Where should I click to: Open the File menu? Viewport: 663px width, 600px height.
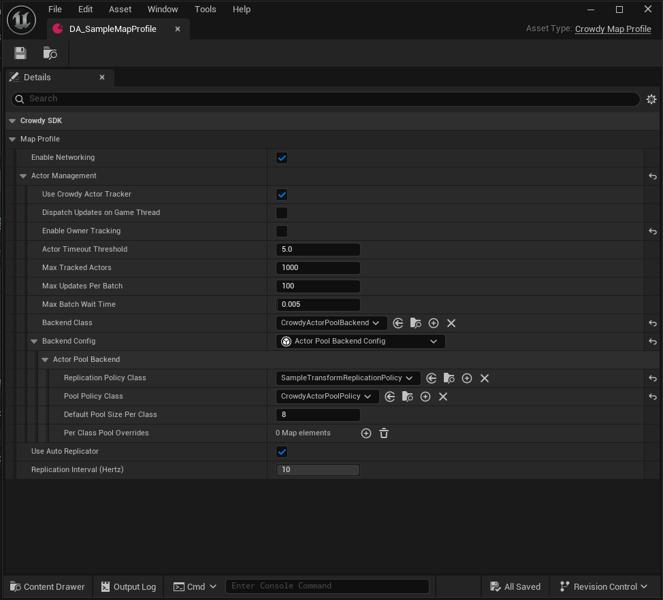tap(55, 10)
